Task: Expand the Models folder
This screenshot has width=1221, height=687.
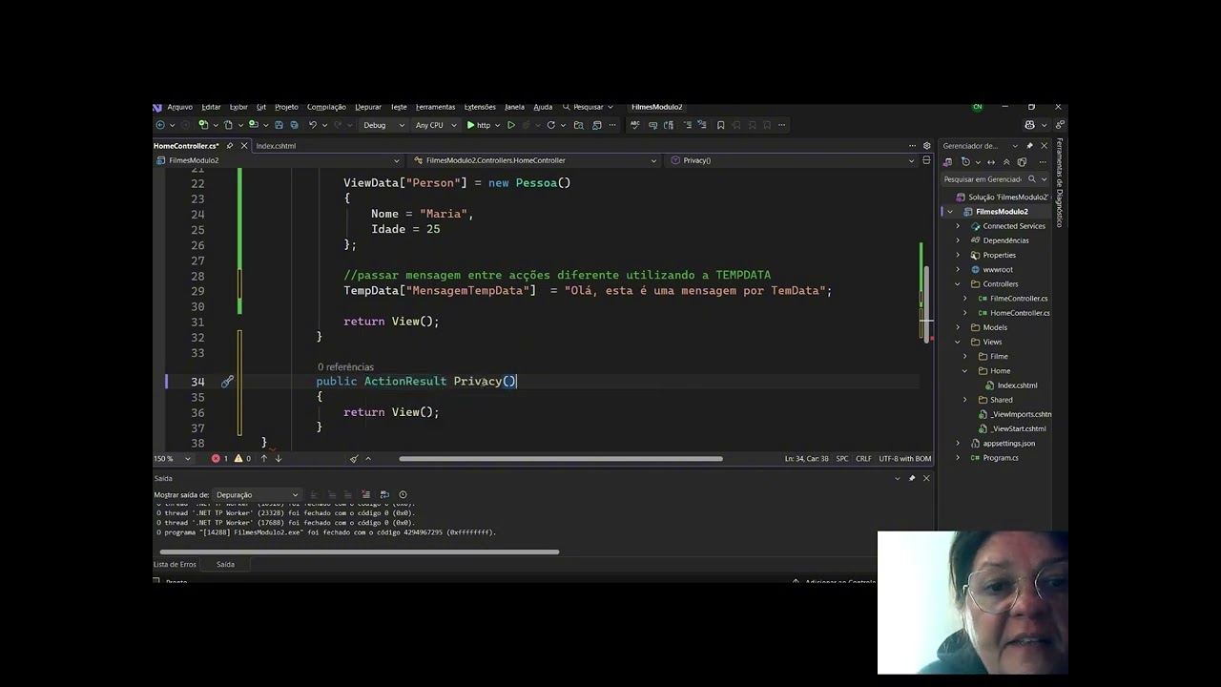Action: 958,327
